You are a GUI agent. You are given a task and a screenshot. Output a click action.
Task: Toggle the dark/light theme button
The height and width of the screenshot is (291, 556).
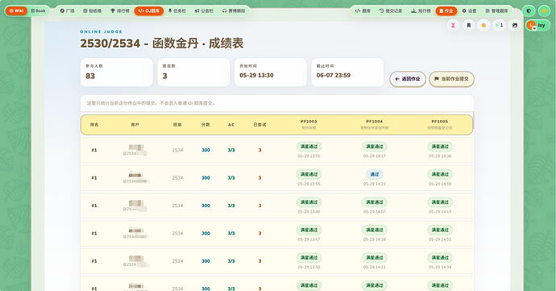tap(529, 10)
